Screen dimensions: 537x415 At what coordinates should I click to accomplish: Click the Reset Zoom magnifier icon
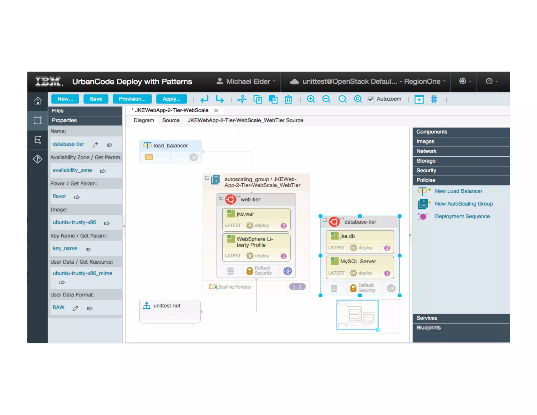click(x=342, y=99)
